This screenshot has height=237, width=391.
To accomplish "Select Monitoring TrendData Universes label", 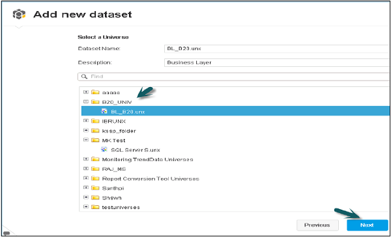I will pos(148,160).
